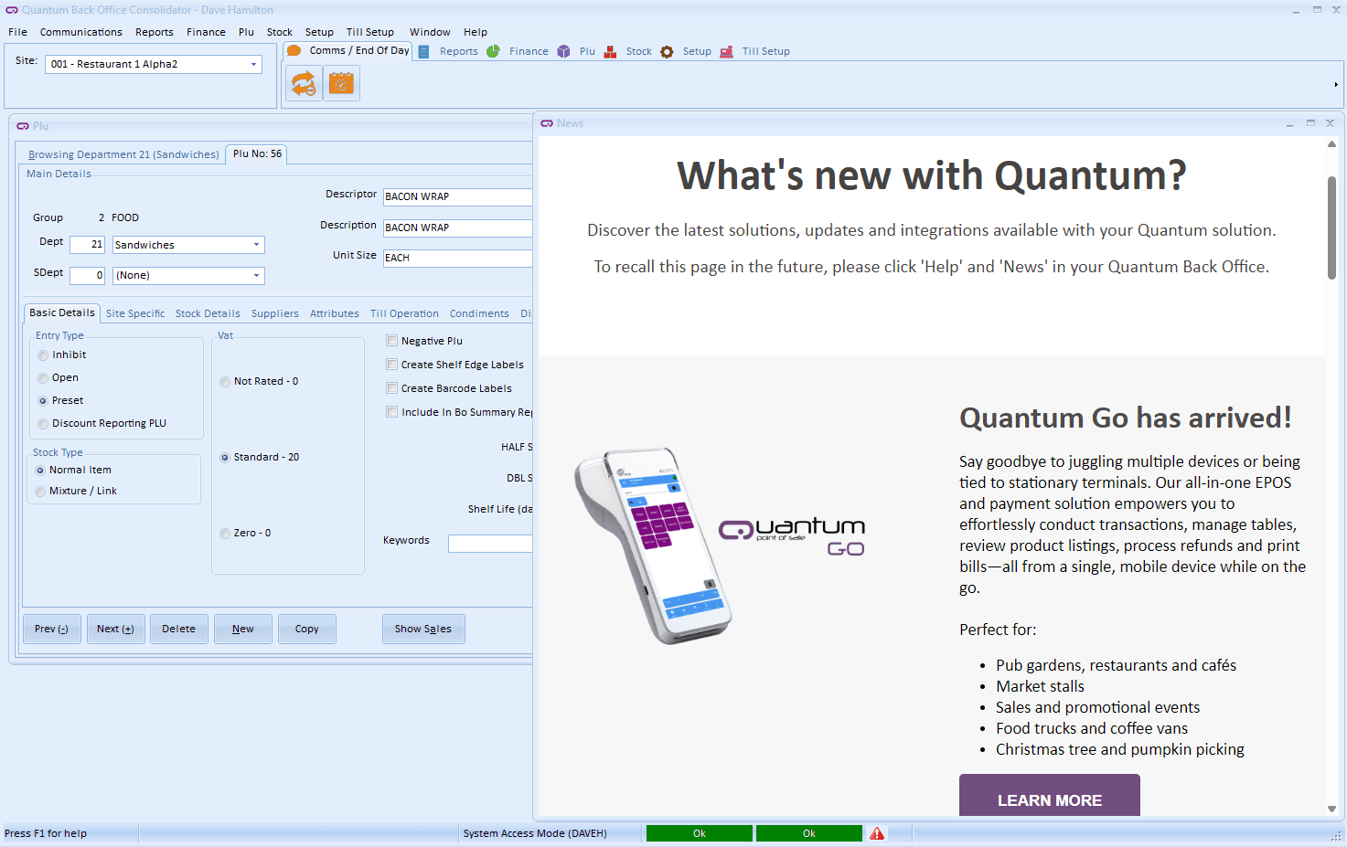Image resolution: width=1347 pixels, height=847 pixels.
Task: Click the Copy button
Action: pos(307,629)
